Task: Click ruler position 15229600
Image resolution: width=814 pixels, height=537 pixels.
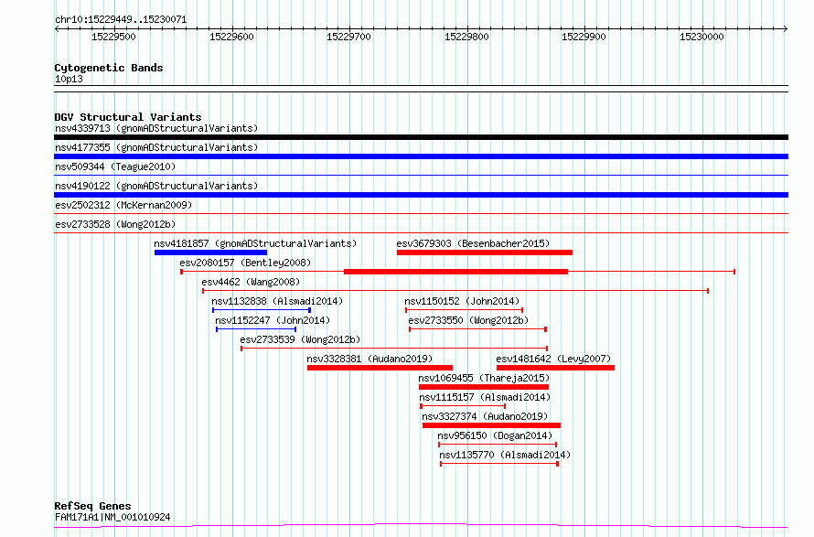Action: click(x=232, y=37)
